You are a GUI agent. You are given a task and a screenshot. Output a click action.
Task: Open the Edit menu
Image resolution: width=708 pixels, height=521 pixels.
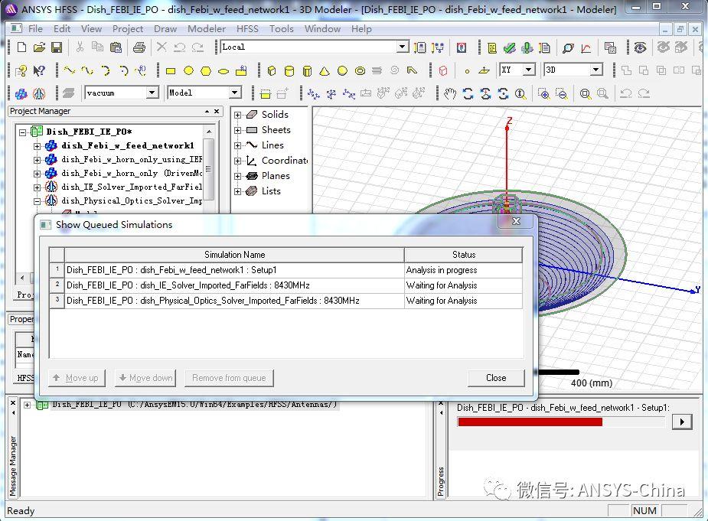[x=62, y=29]
